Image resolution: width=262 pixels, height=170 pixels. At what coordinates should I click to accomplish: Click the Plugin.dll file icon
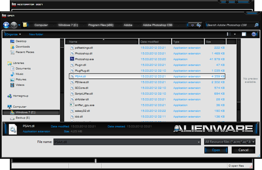pyautogui.click(x=72, y=65)
